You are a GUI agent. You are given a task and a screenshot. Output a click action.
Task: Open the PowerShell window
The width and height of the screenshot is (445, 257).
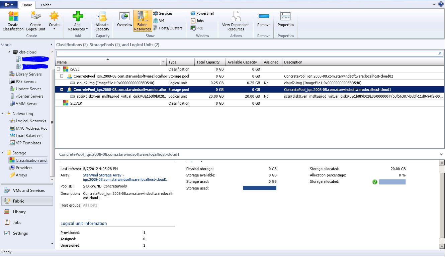pyautogui.click(x=202, y=13)
